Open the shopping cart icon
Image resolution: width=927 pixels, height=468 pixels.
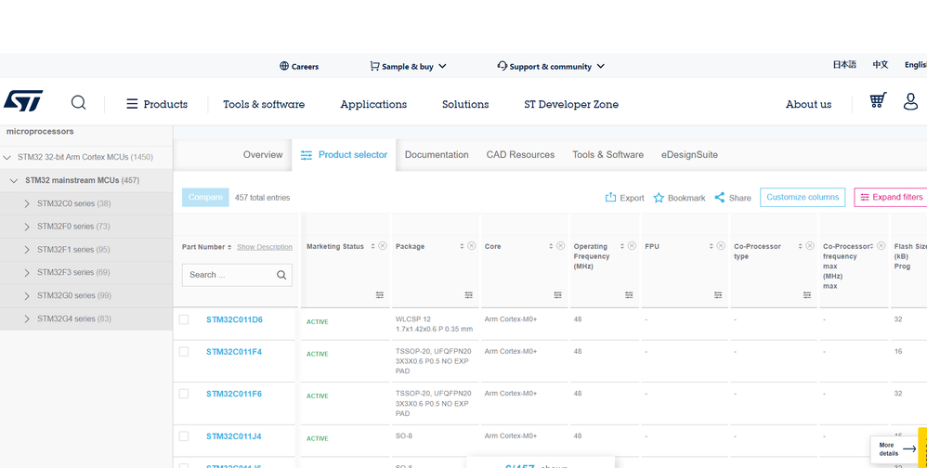[877, 101]
